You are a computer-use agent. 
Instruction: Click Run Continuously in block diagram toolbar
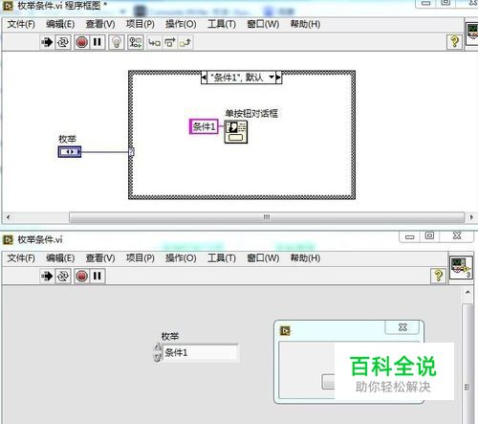[63, 42]
